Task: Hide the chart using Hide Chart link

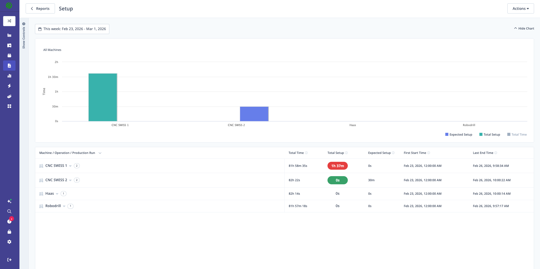Action: (x=524, y=28)
